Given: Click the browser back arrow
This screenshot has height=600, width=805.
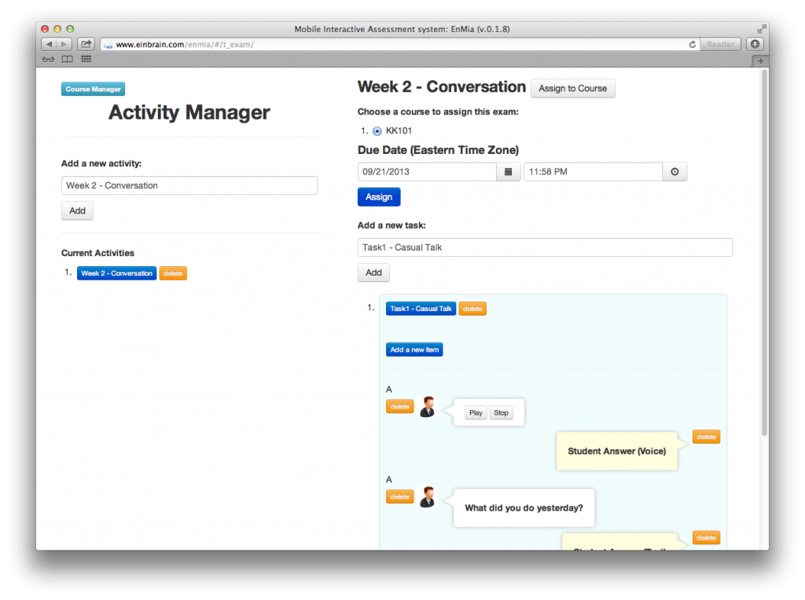Looking at the screenshot, I should (x=49, y=44).
